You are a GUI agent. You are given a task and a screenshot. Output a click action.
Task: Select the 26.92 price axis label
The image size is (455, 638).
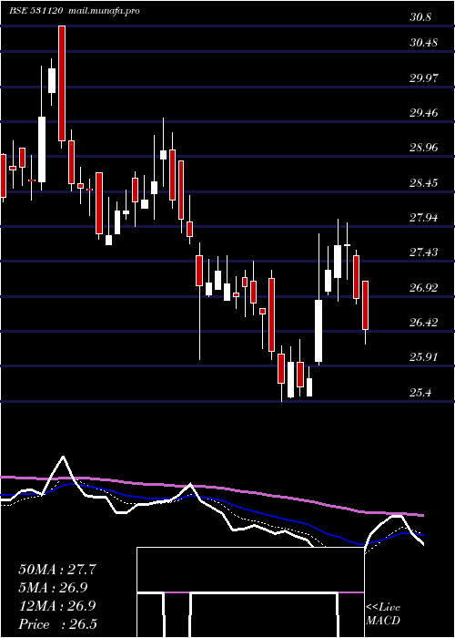click(x=424, y=288)
